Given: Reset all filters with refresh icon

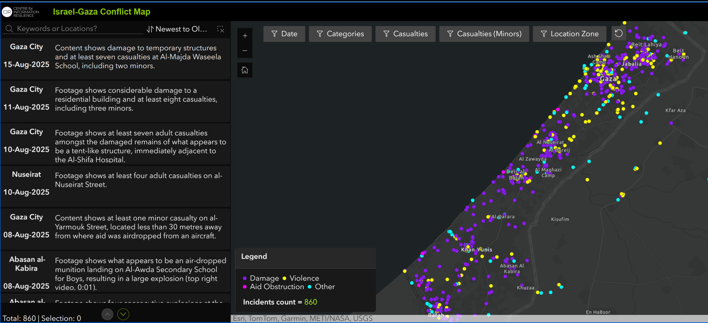Looking at the screenshot, I should pyautogui.click(x=618, y=34).
